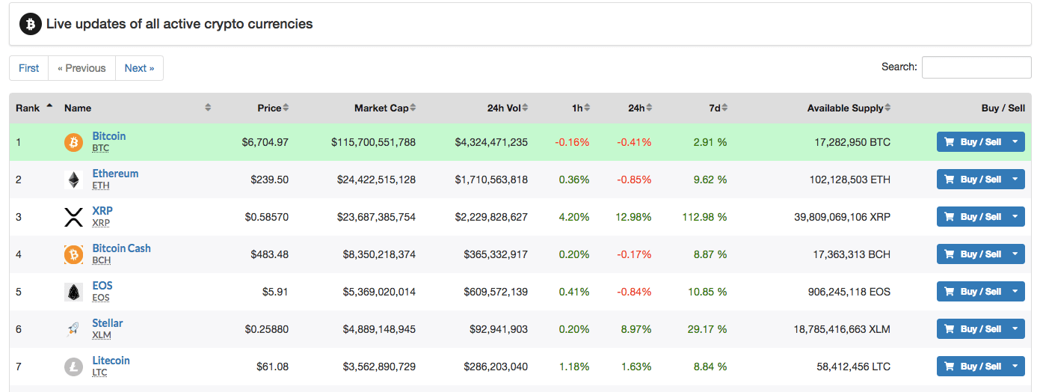Open Buy / Sell dropdown arrow for XRP
Viewport: 1040px width, 392px height.
click(1015, 217)
